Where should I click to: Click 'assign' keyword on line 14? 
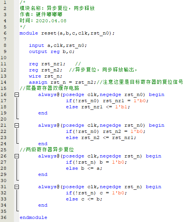click(x=38, y=82)
